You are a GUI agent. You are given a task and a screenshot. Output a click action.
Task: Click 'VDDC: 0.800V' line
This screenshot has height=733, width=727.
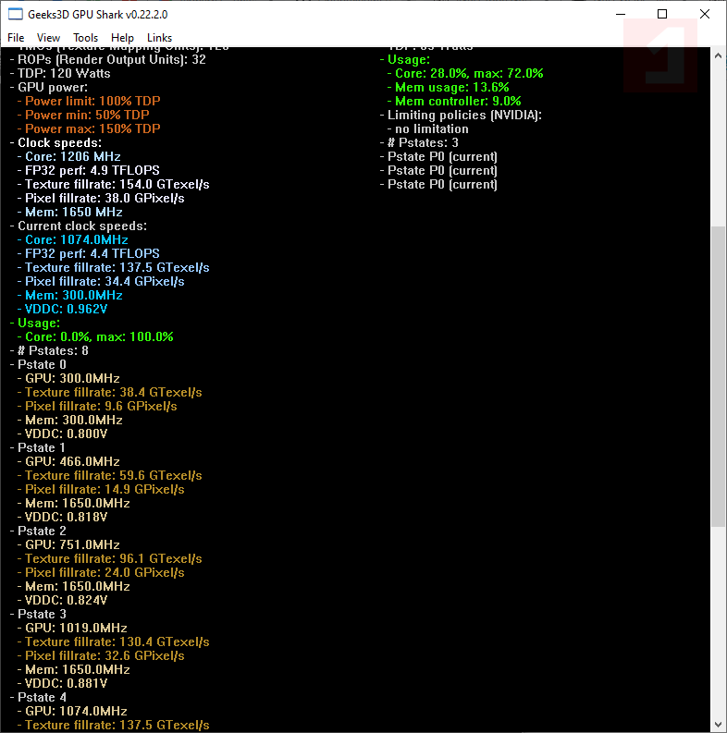(x=63, y=434)
